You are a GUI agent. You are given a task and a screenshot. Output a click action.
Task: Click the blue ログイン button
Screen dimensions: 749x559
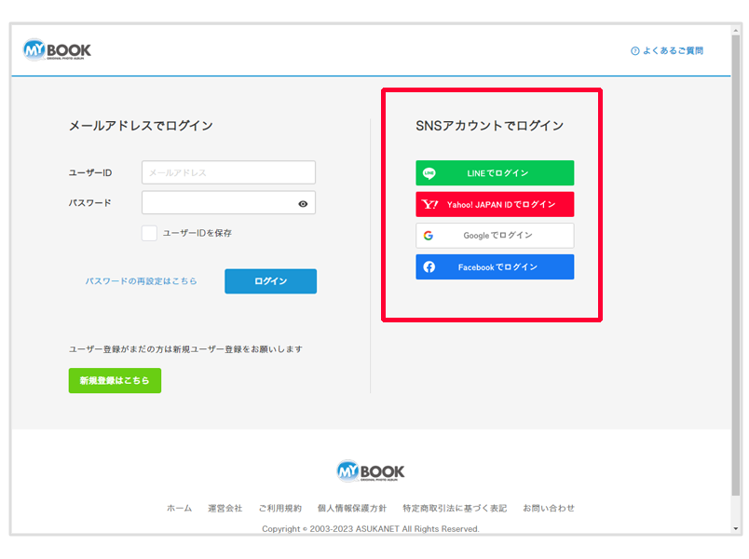pyautogui.click(x=271, y=281)
